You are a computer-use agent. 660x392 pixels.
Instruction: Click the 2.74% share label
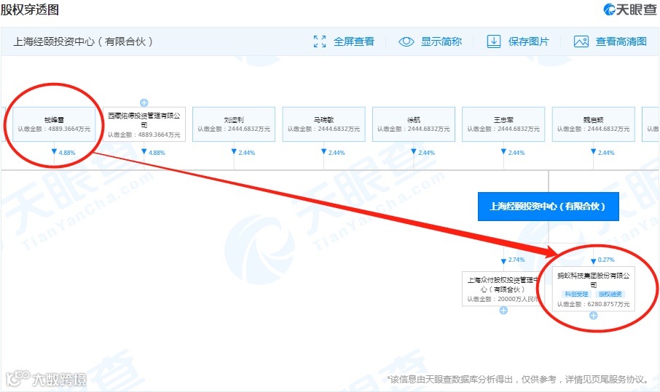(516, 260)
